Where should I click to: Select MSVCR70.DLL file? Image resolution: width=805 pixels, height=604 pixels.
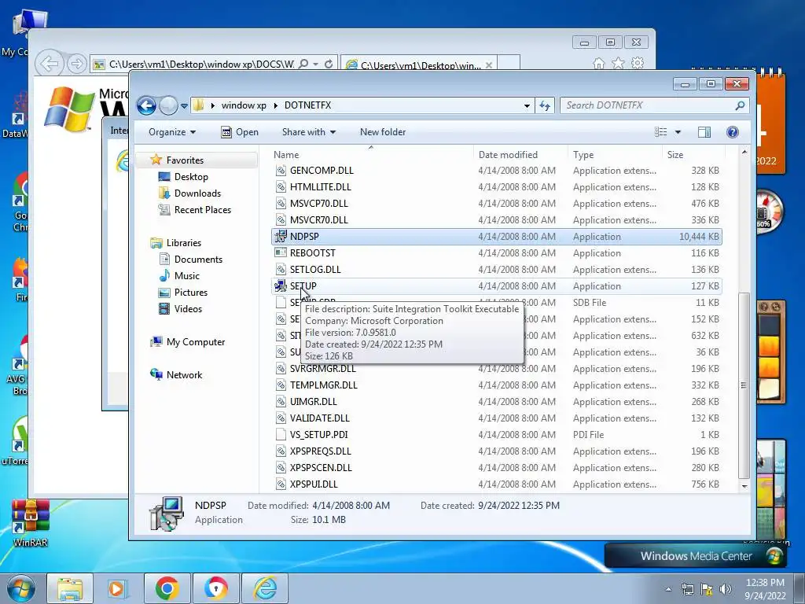(x=319, y=220)
